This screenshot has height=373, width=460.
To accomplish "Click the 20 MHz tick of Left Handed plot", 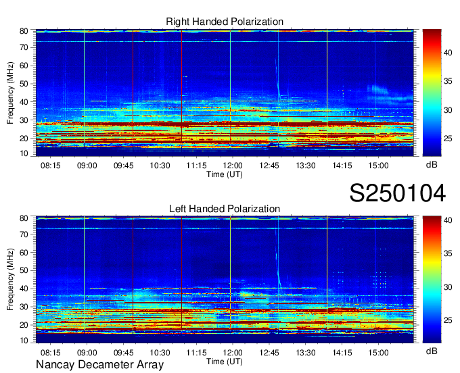I will coord(24,325).
